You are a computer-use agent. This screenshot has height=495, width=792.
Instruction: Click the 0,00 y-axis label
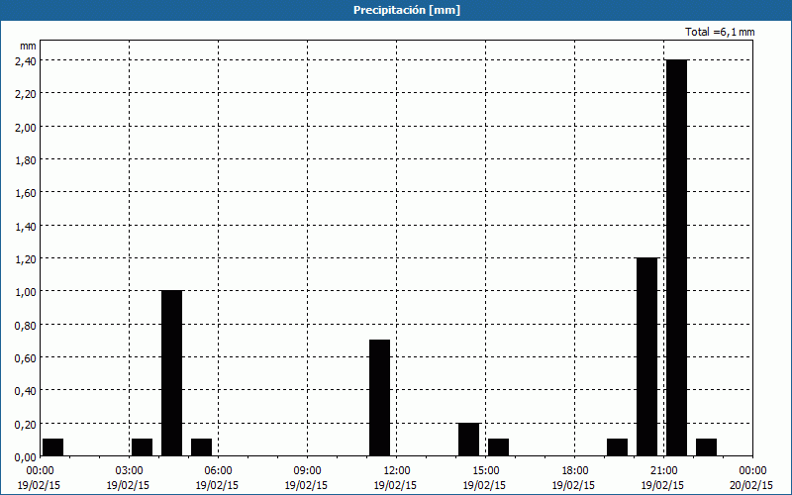(x=26, y=456)
